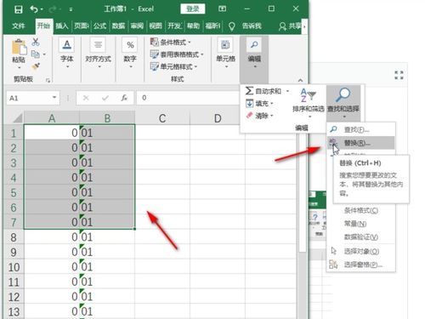Screen dimensions: 425x319
Task: Collapse the ribbon with the chevron arrow
Action: [300, 80]
